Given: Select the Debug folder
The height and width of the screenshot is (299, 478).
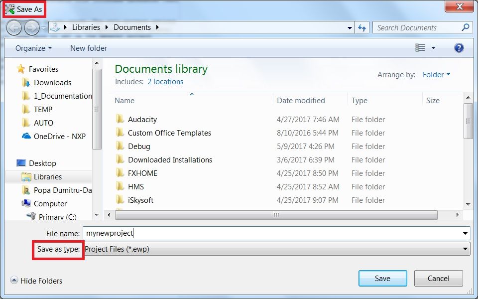Looking at the screenshot, I should point(139,147).
